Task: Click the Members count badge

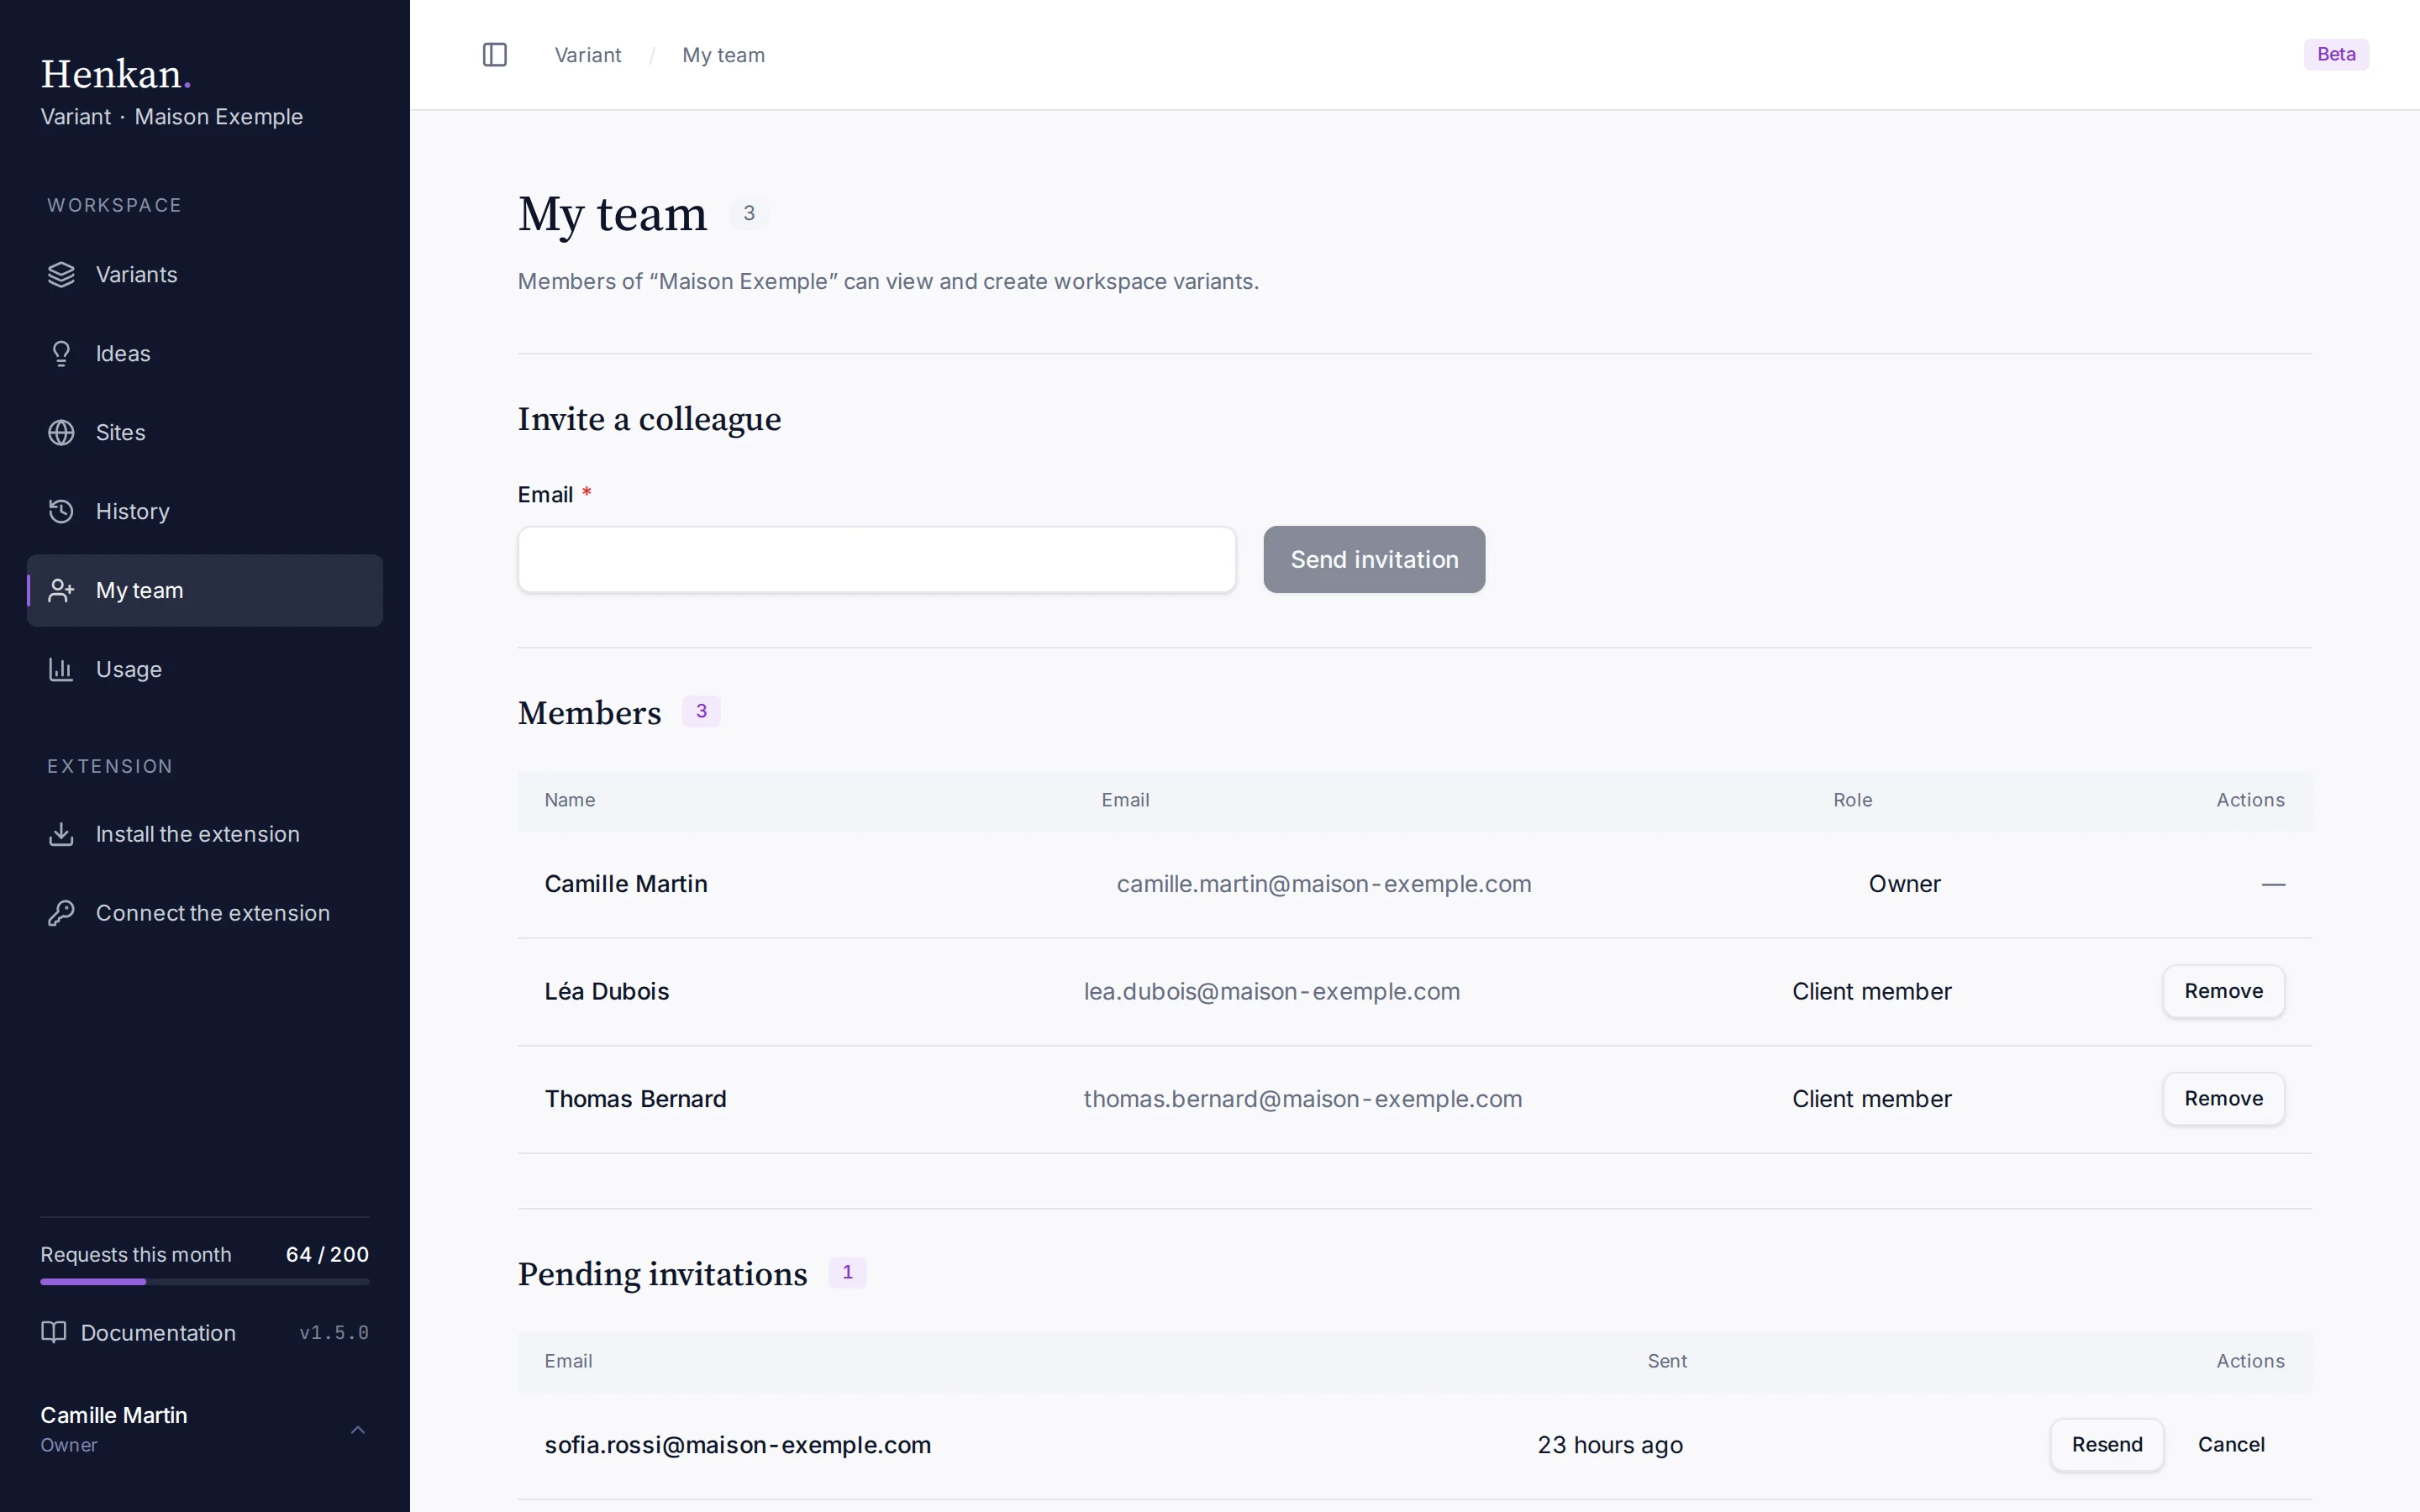Action: tap(701, 711)
